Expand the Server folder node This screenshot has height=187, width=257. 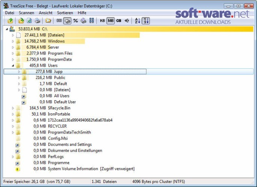pos(13,47)
